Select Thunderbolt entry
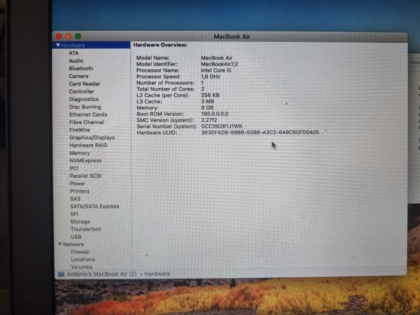 (x=86, y=229)
